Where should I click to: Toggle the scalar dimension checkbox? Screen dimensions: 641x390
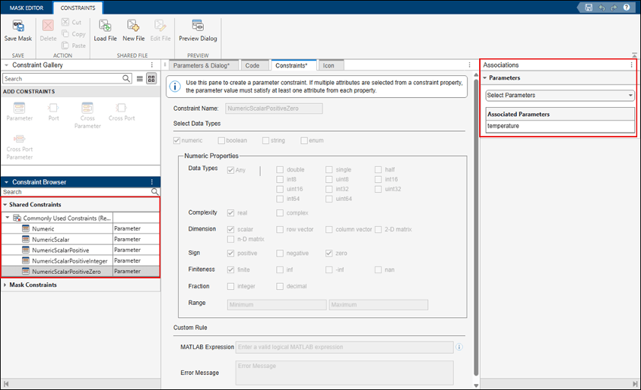point(230,229)
